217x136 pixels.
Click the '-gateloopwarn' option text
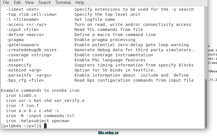coord(22,45)
